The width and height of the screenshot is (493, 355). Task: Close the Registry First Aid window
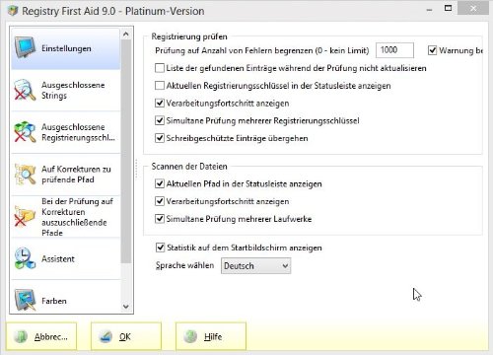click(473, 9)
